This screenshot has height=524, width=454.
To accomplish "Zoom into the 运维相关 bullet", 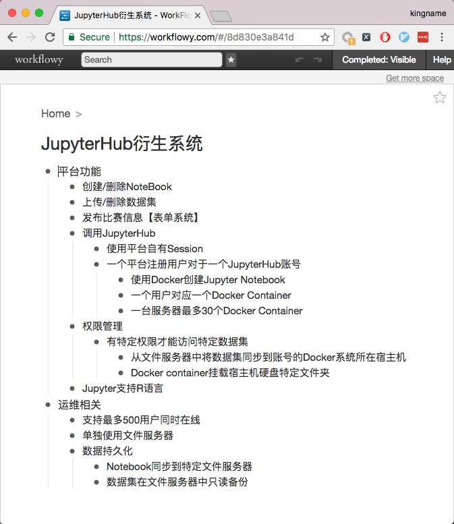I will 48,405.
